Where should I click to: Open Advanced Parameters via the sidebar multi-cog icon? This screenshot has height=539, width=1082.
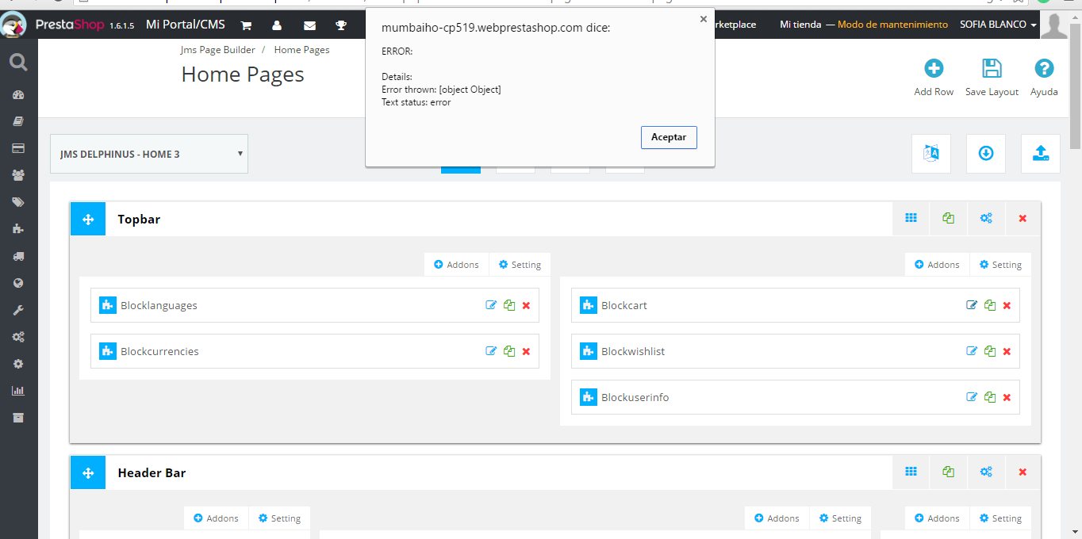(18, 337)
